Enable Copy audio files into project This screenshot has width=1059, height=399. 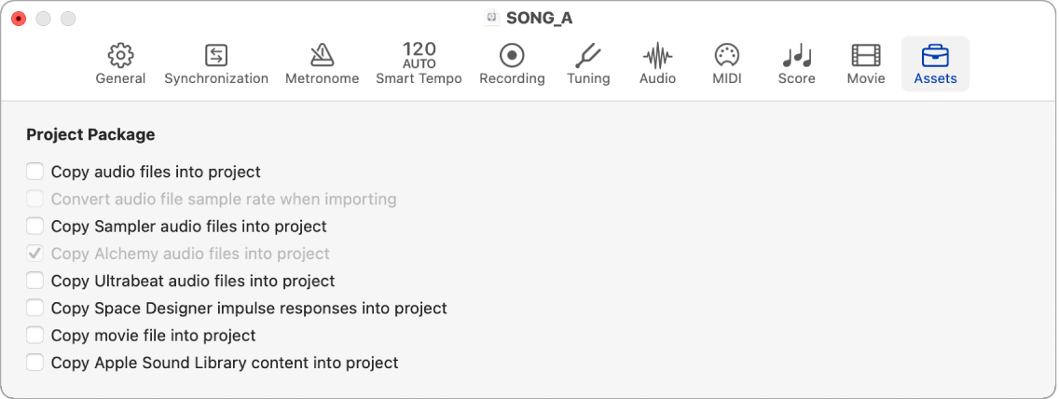pyautogui.click(x=35, y=172)
